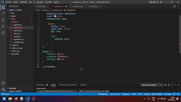
Task: Change CRLF end of line sequence
Action: pyautogui.click(x=140, y=94)
